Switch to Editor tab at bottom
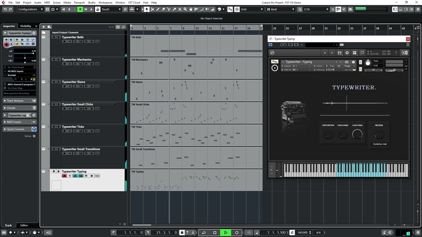 click(24, 225)
